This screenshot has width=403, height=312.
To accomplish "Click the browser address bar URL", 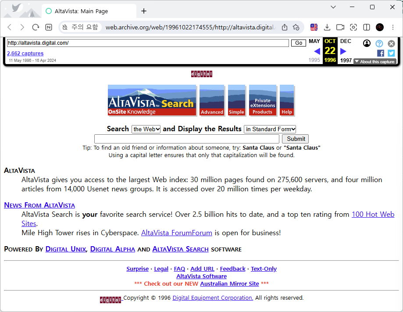I will [x=190, y=27].
